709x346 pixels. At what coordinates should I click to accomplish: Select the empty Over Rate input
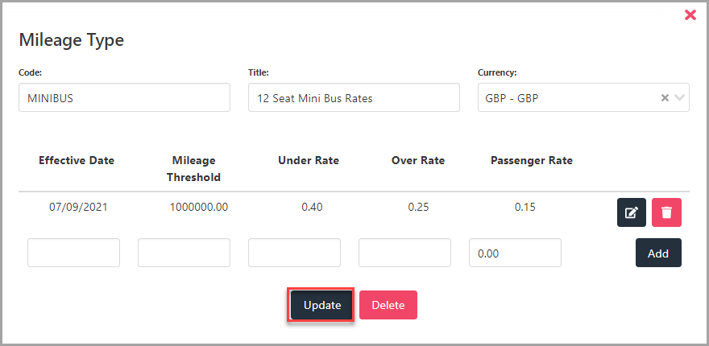point(404,253)
